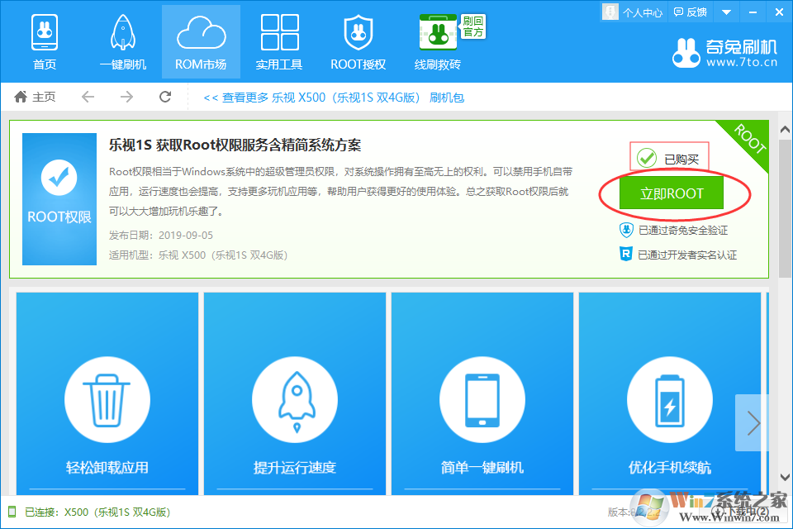Close the 奇兔刷机 window
This screenshot has height=529, width=793.
[x=779, y=12]
